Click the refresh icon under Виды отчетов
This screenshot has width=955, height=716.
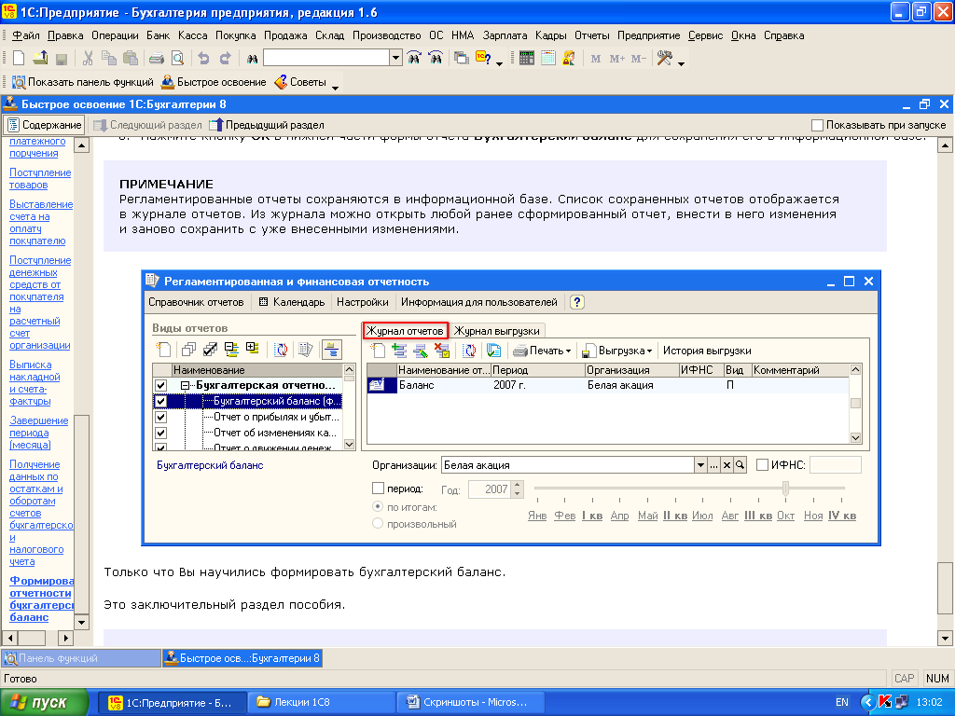pos(281,349)
